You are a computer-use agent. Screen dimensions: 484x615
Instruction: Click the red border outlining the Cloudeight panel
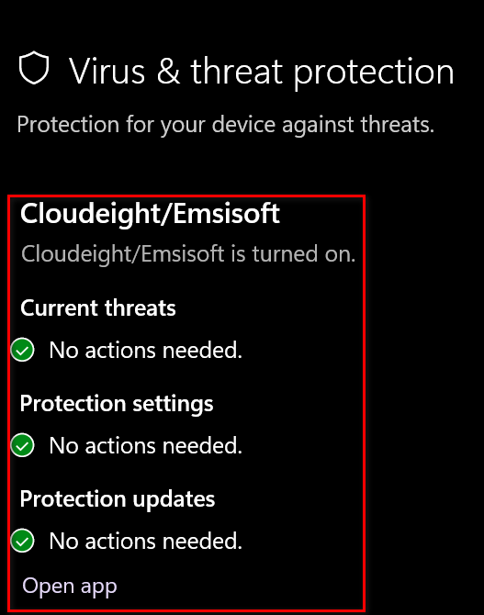[365, 403]
